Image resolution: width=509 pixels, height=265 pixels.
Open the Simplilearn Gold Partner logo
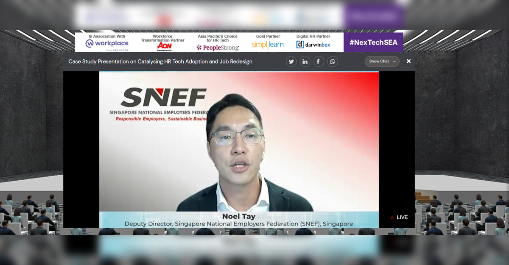268,45
